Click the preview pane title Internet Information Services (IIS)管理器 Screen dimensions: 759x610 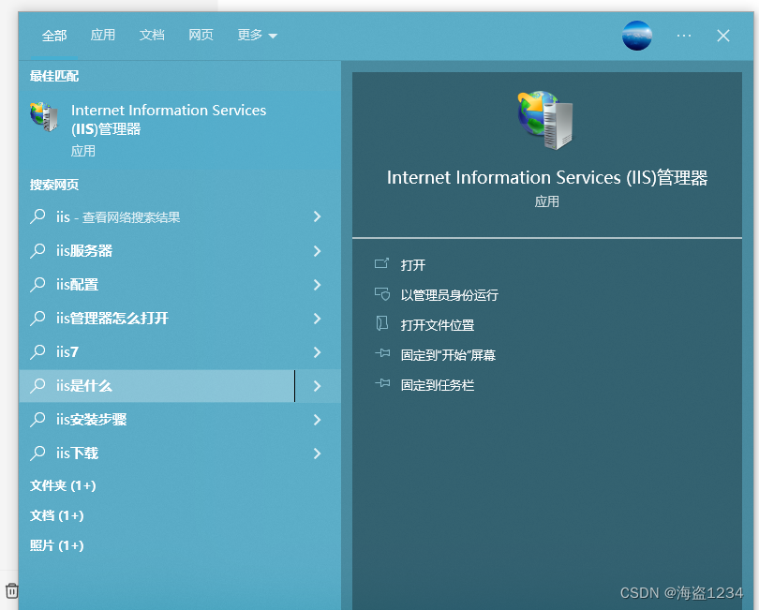(547, 178)
